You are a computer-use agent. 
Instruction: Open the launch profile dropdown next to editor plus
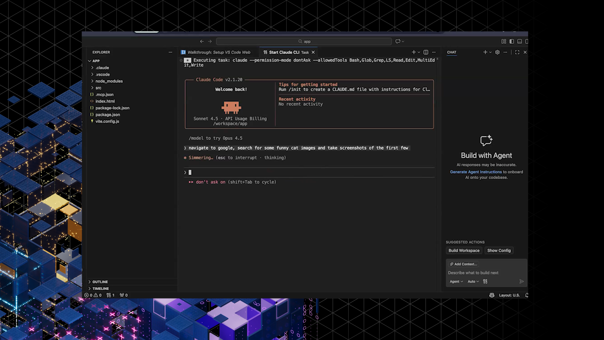(x=419, y=52)
